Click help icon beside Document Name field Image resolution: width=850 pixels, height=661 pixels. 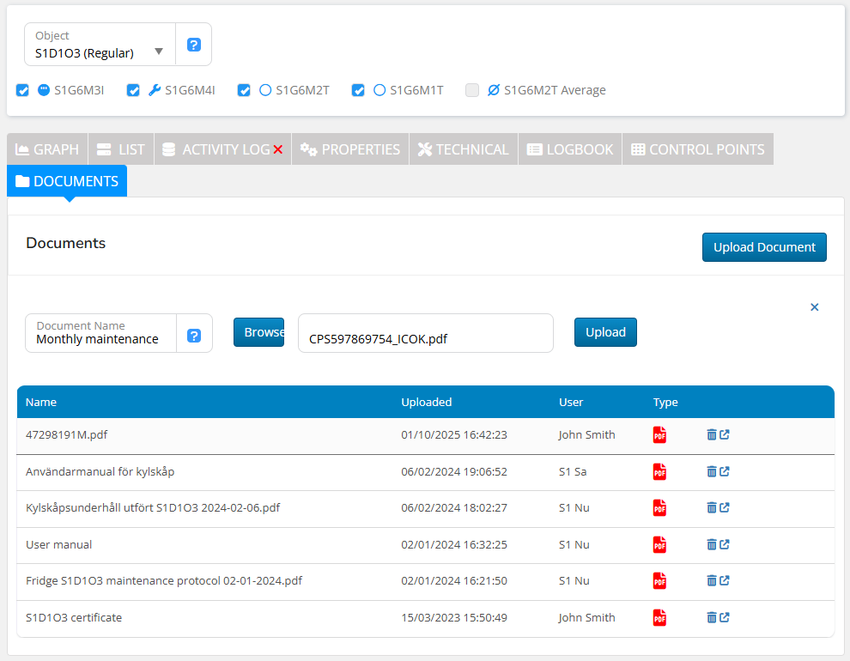click(195, 333)
